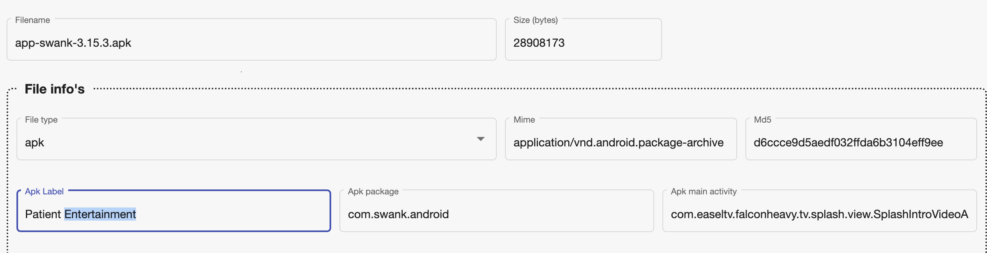The image size is (987, 253).
Task: Click the blue Apk Label caption
Action: pos(44,191)
